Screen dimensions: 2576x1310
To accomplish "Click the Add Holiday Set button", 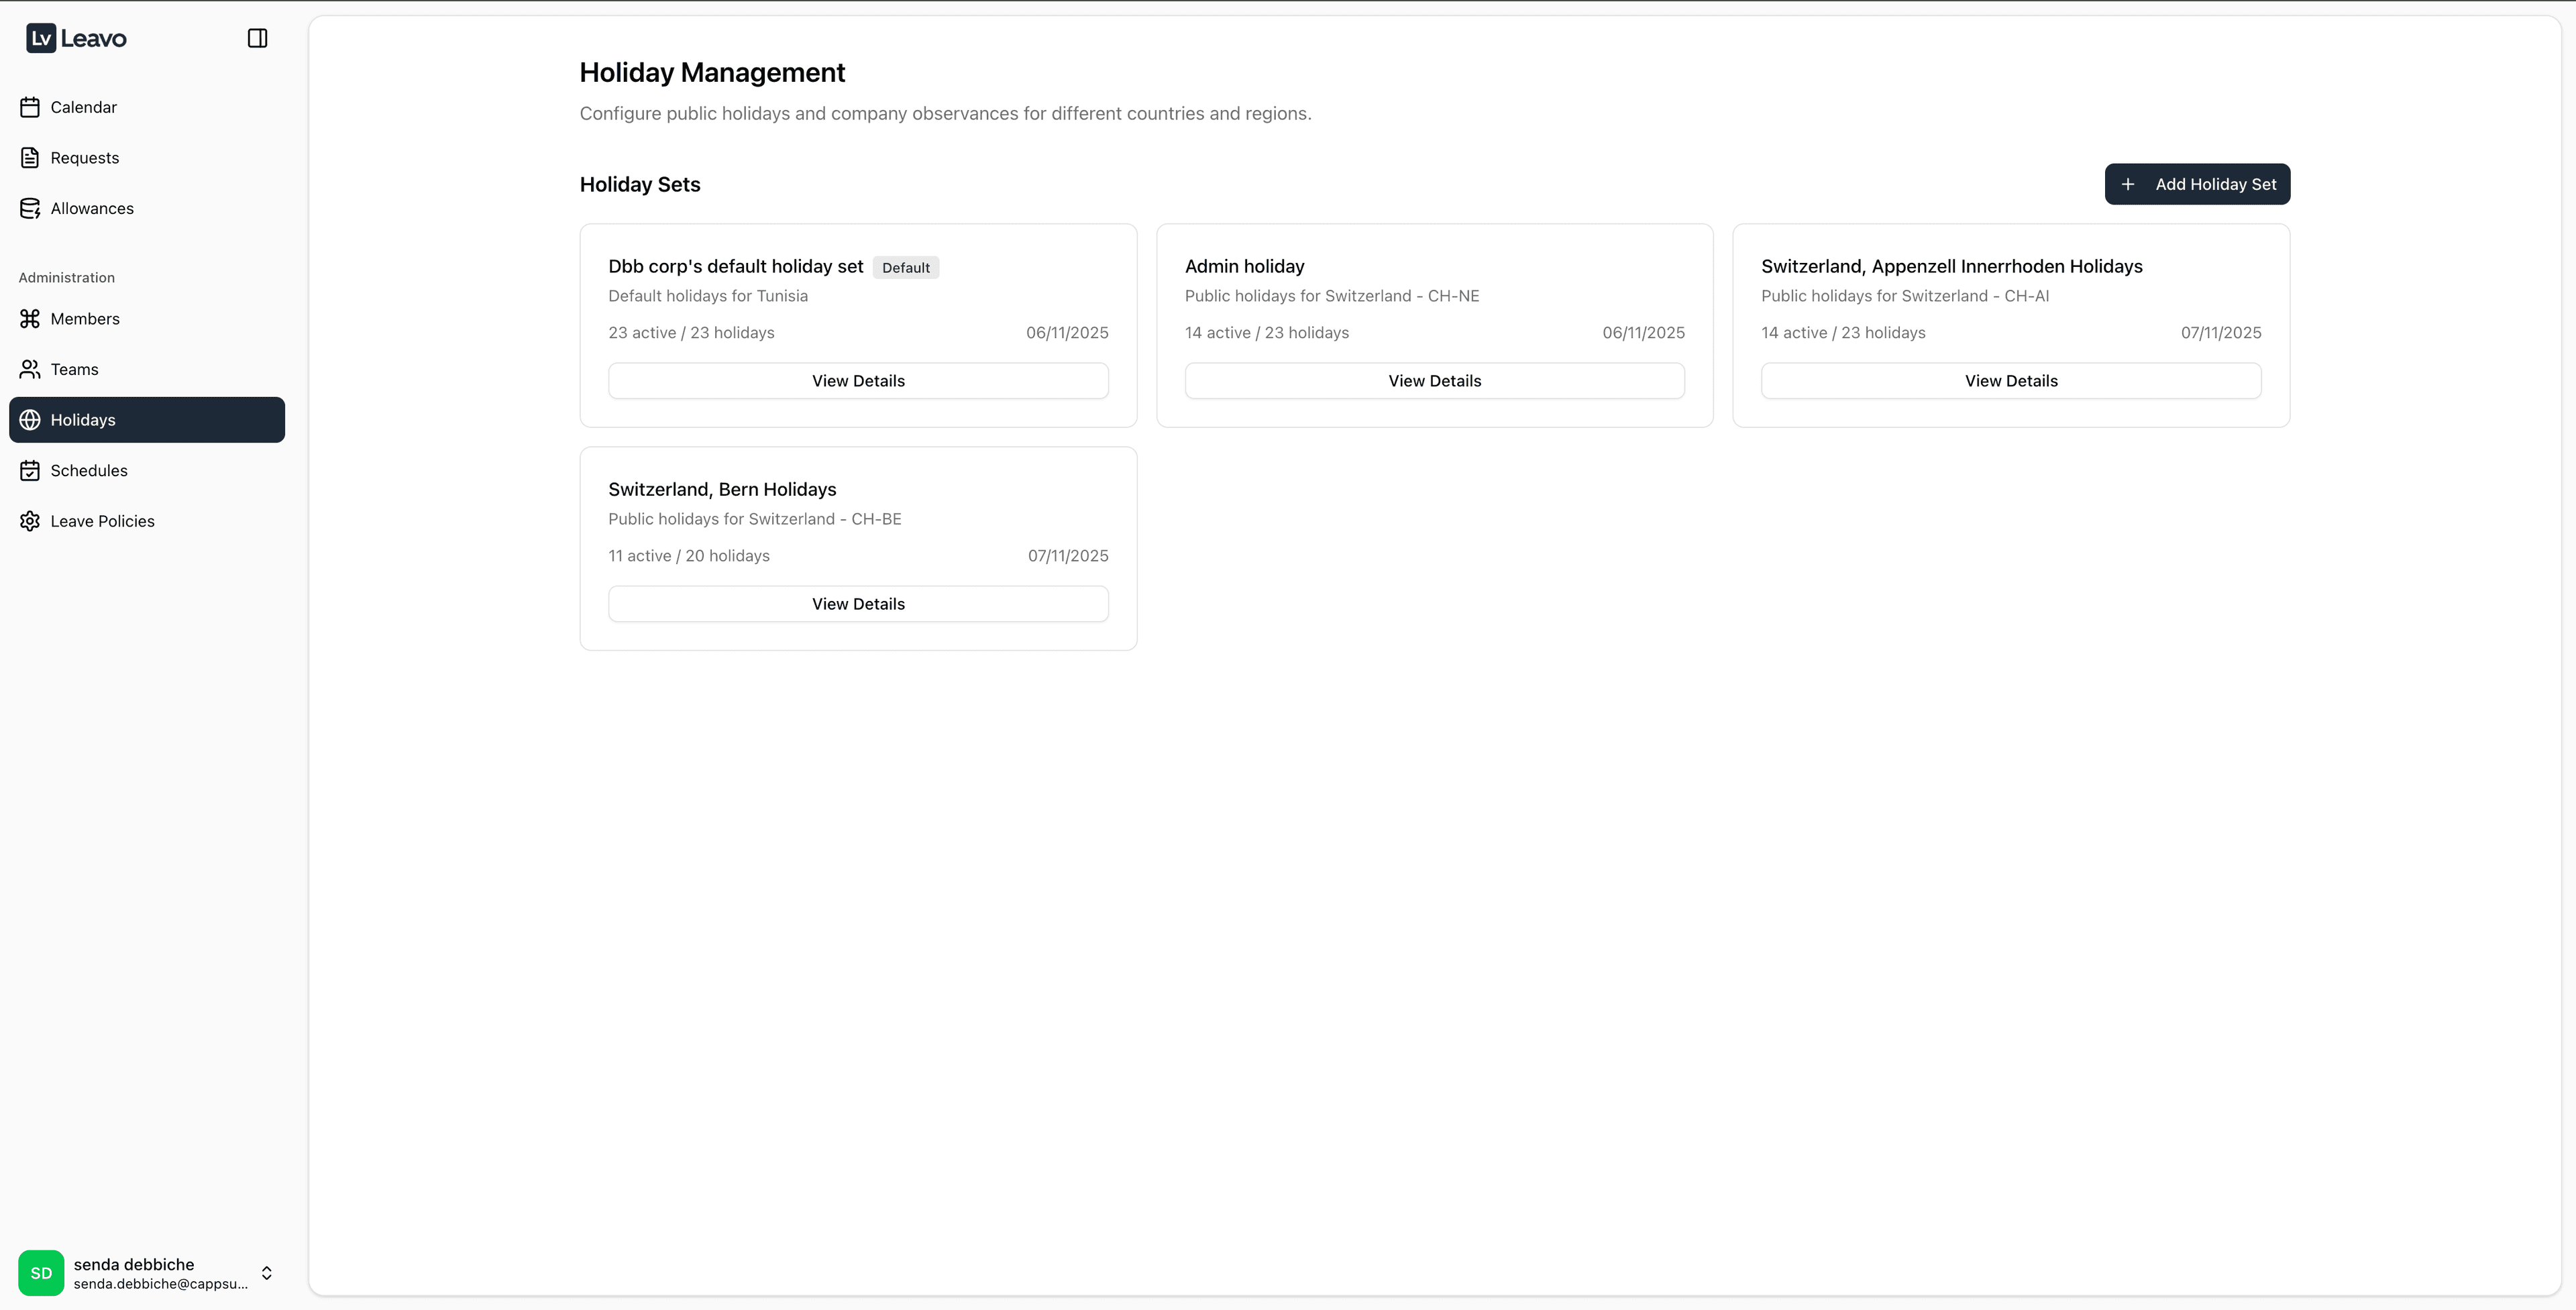I will (2197, 184).
